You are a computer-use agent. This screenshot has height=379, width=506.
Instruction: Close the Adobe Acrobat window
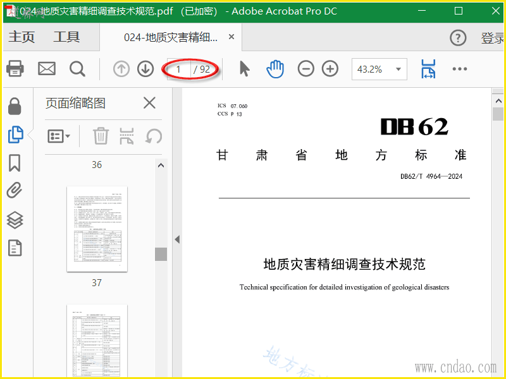tap(496, 11)
